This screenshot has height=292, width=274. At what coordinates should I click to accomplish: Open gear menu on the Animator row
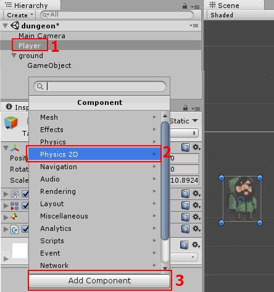click(196, 206)
